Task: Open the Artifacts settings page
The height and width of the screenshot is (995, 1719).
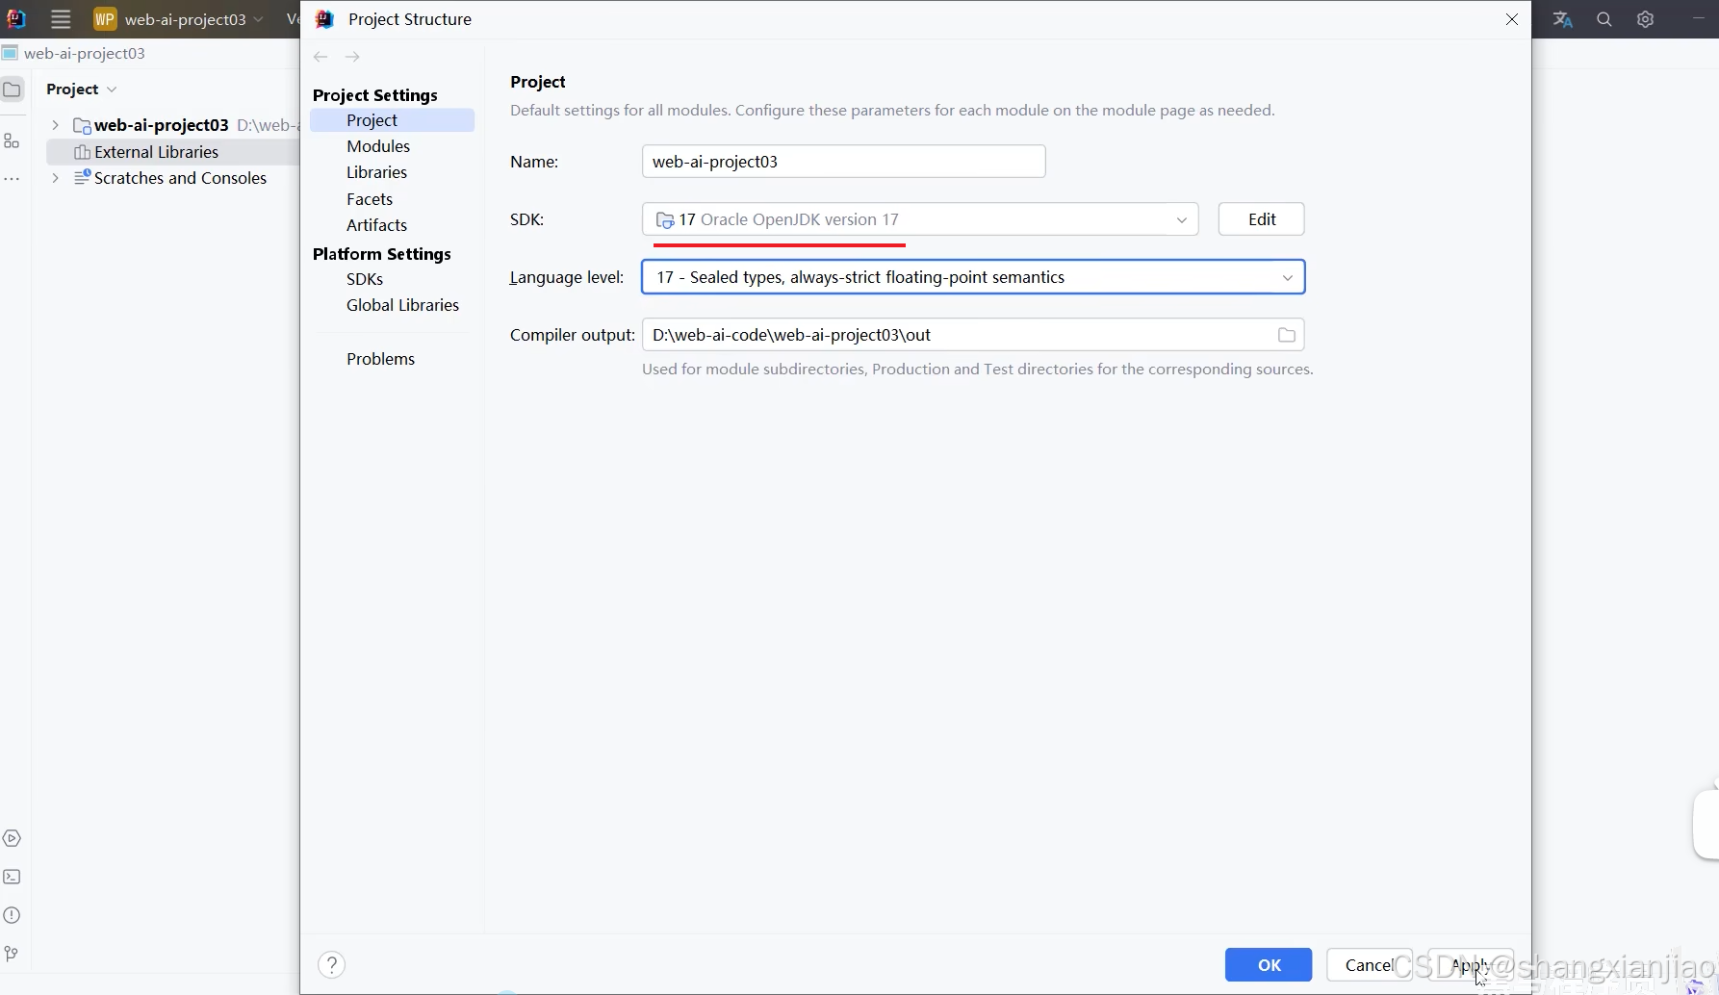Action: point(376,225)
